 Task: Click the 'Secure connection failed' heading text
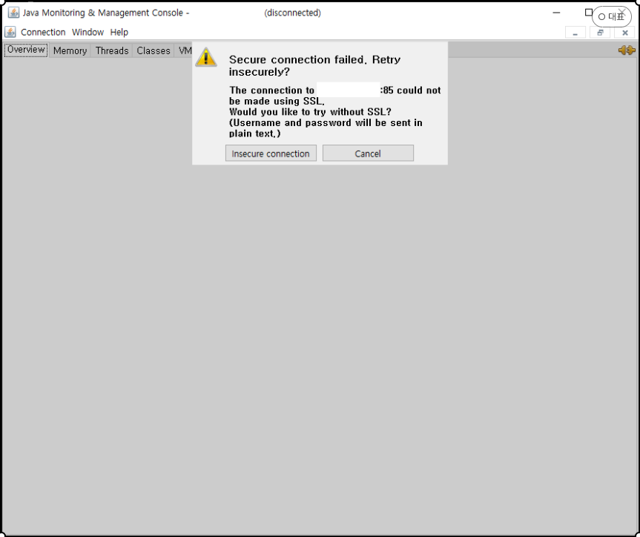coord(314,65)
